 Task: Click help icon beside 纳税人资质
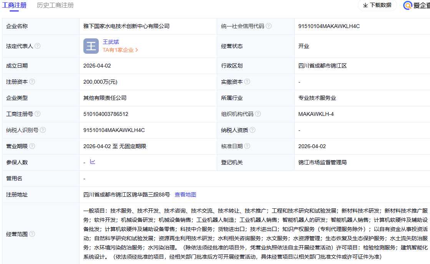click(x=252, y=130)
